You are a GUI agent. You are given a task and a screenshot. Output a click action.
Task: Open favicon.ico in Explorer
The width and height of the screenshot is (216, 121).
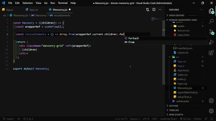pyautogui.click(x=183, y=31)
